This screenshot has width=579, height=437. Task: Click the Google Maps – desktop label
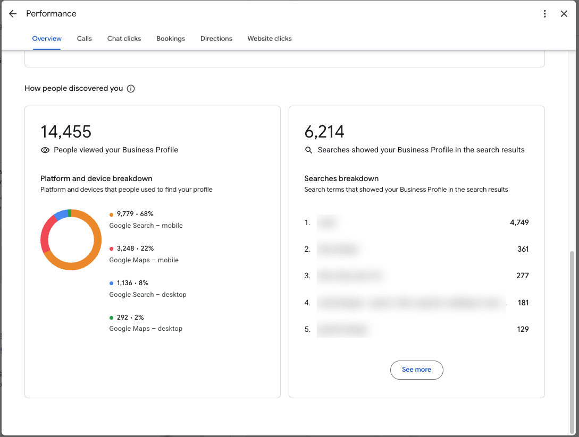[x=146, y=329]
